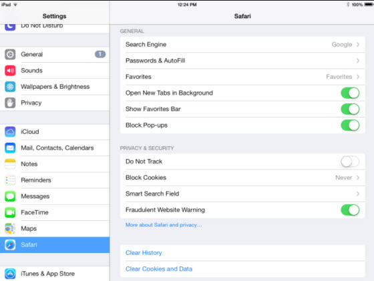
Task: Open General settings gear icon
Action: pos(10,54)
